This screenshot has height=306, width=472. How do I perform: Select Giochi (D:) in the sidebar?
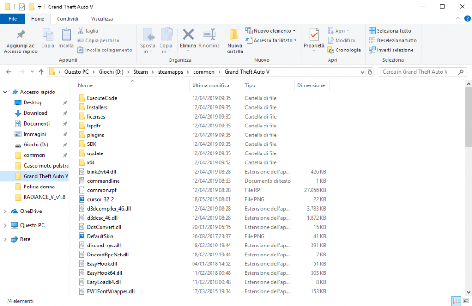pos(35,145)
